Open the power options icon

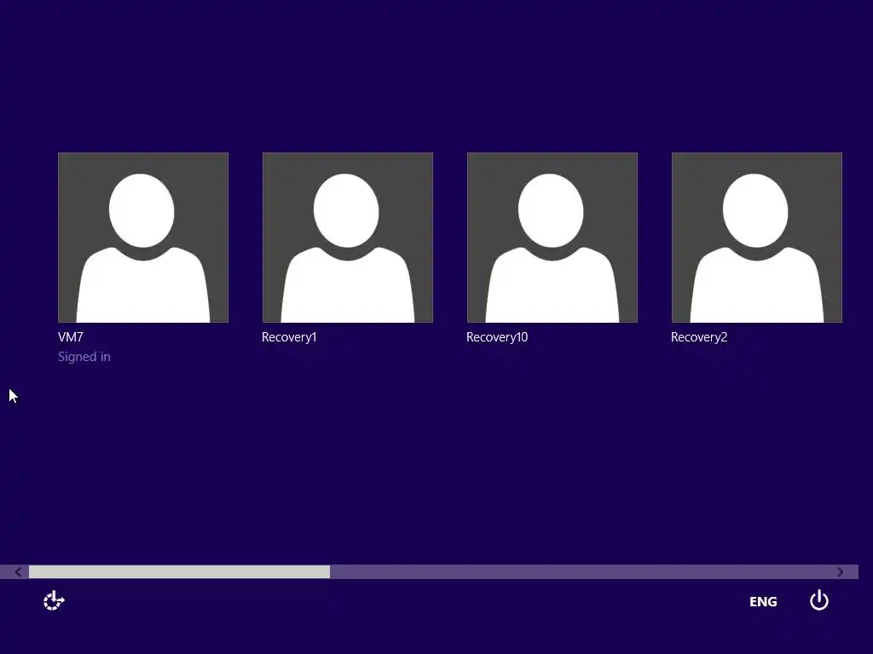819,600
